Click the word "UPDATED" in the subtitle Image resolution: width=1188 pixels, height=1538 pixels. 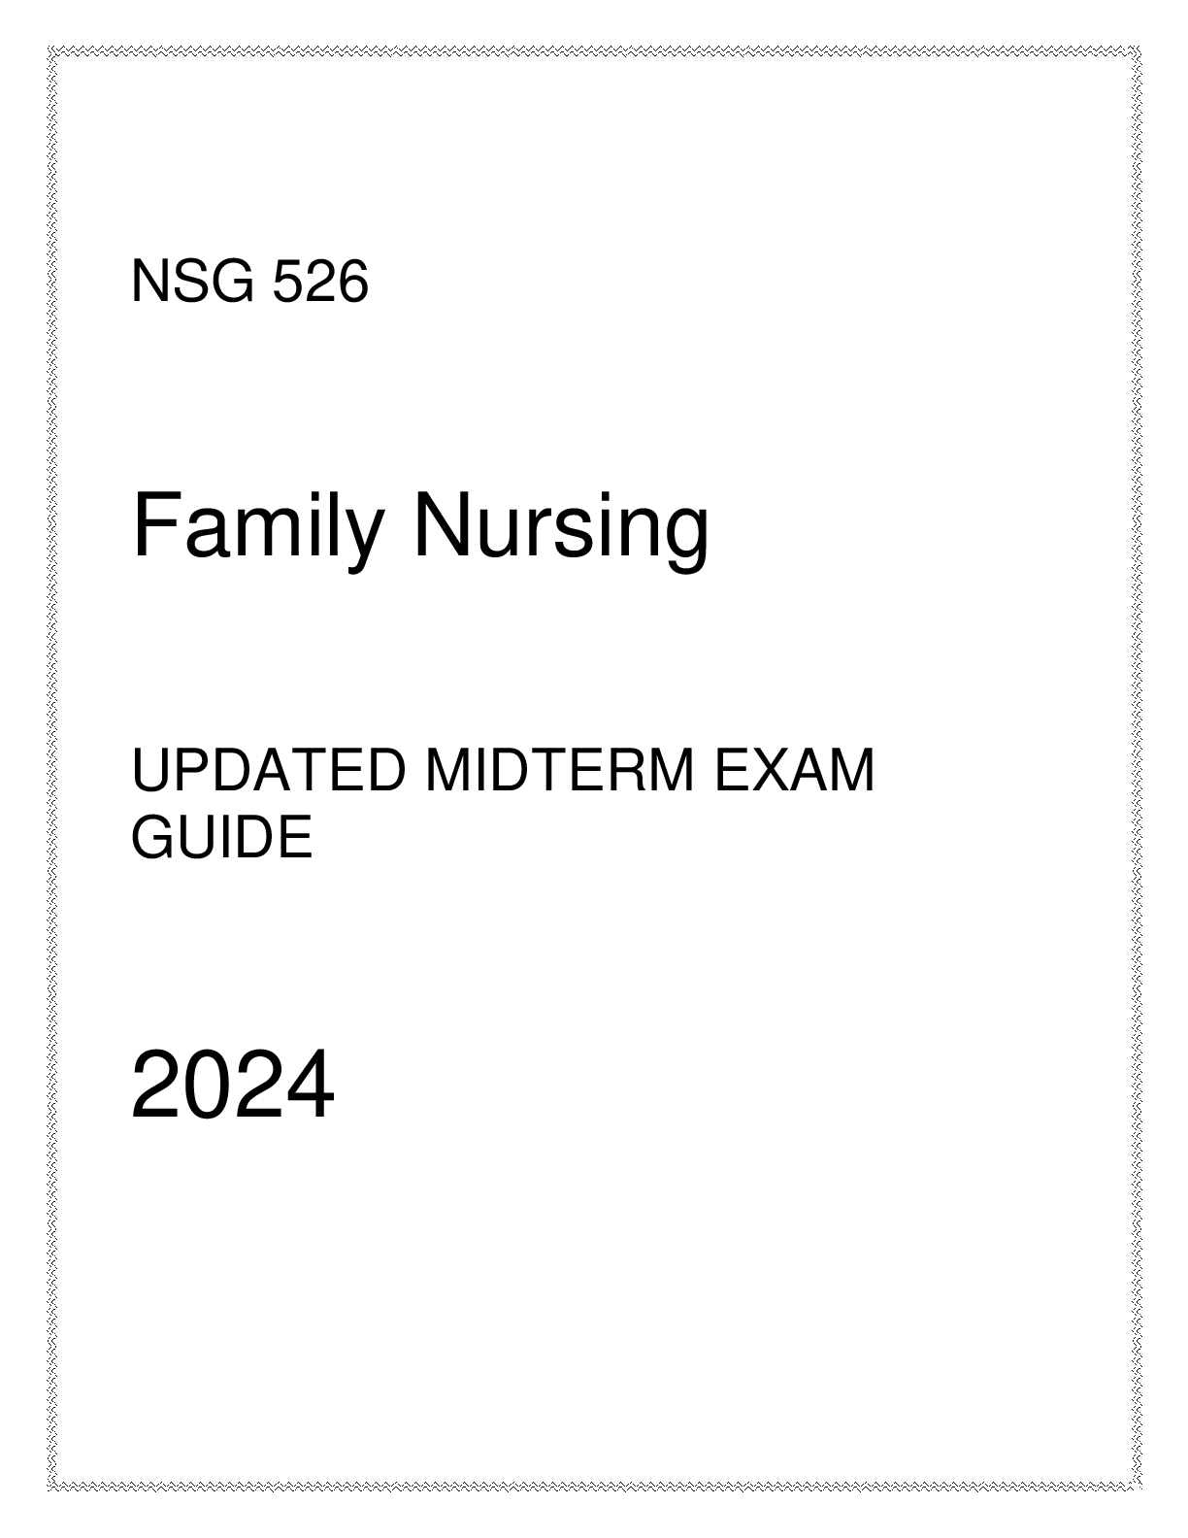pos(268,772)
